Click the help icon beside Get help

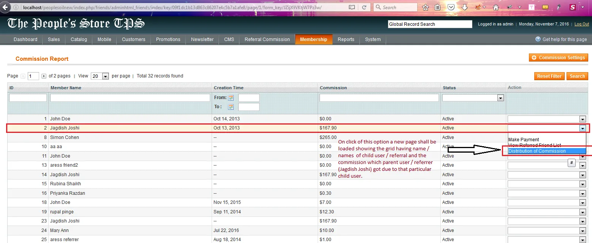[538, 39]
